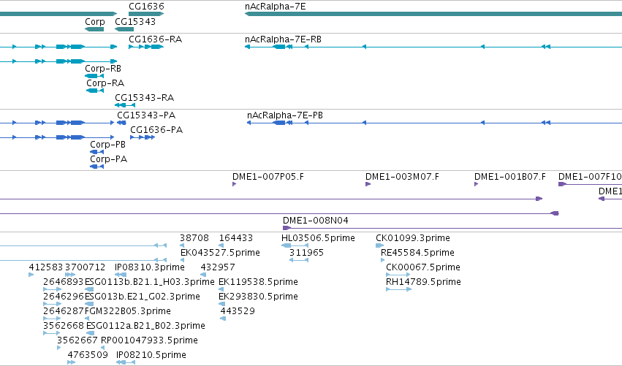Click the 432957 EST label
This screenshot has height=366, width=622.
218,267
